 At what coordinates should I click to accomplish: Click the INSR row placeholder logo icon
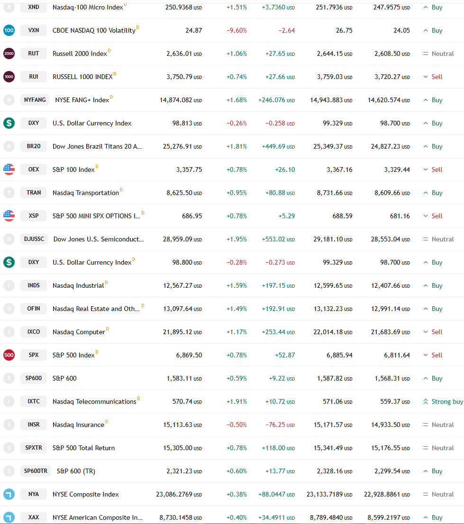tap(9, 425)
